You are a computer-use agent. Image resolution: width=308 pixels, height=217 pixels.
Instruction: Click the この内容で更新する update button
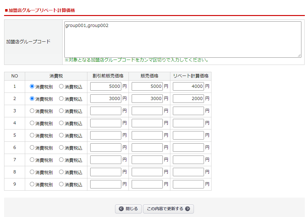coord(168,209)
